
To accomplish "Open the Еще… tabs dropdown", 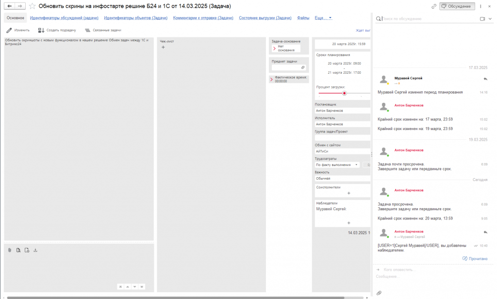I will pos(323,18).
